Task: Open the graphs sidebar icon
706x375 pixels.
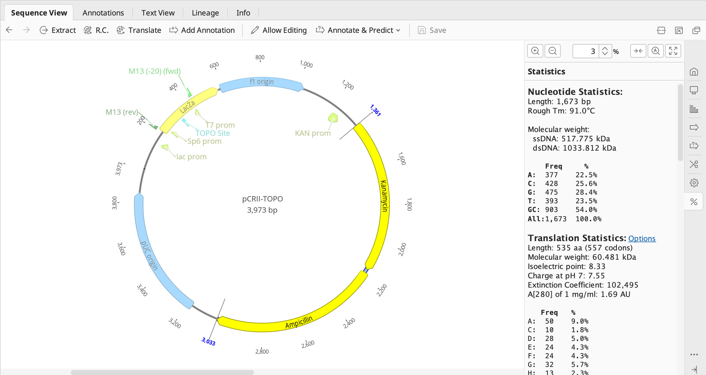Action: point(694,109)
